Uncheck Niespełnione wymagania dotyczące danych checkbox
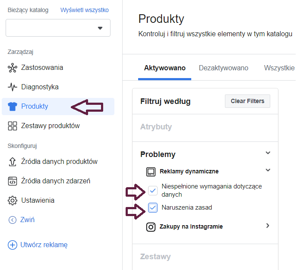297x270 pixels. pos(153,190)
